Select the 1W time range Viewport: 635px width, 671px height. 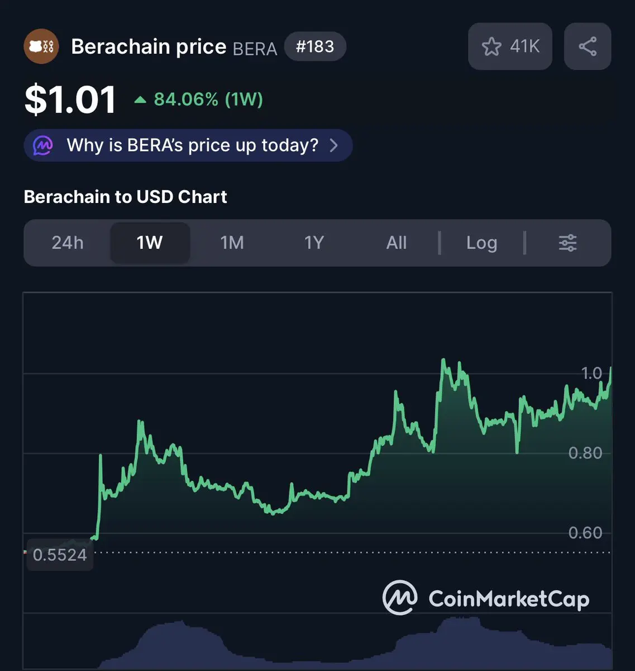[150, 243]
